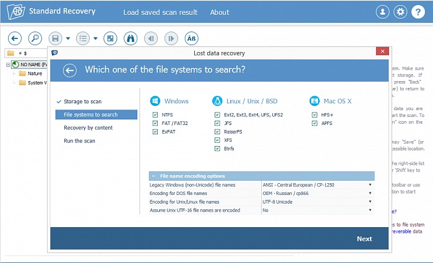The image size is (433, 263).
Task: Toggle the Btrfs checkbox
Action: 217,149
